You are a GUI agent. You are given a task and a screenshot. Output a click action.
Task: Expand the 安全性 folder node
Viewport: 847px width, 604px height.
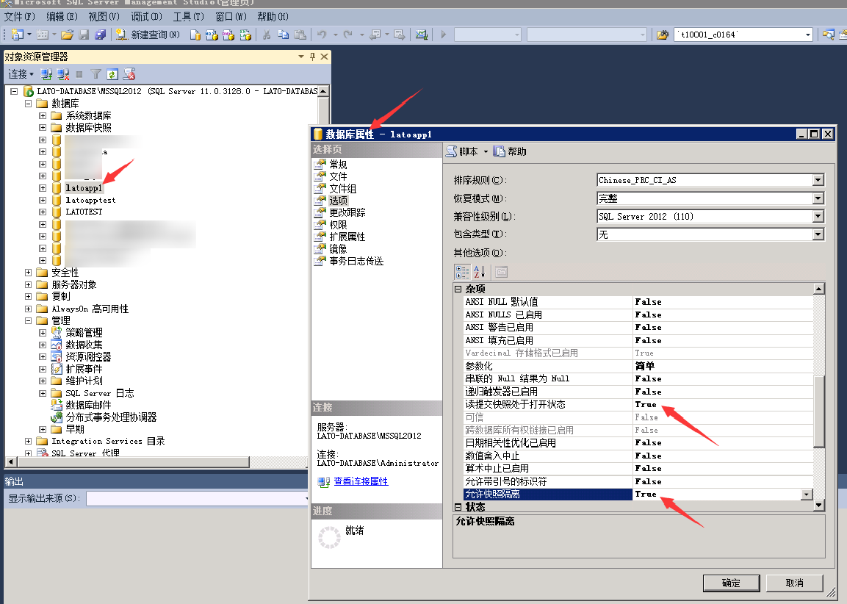tap(28, 273)
